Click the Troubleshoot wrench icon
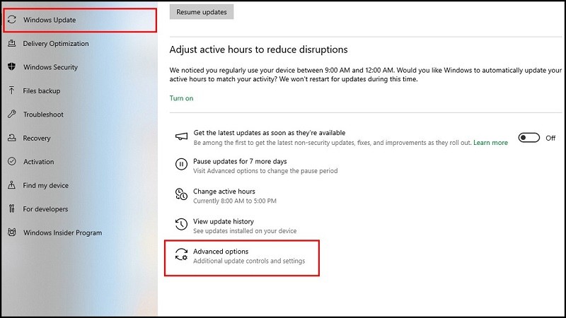 [11, 114]
